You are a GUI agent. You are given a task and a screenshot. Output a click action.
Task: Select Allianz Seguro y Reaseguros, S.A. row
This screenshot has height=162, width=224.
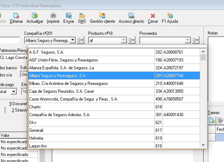click(x=114, y=76)
